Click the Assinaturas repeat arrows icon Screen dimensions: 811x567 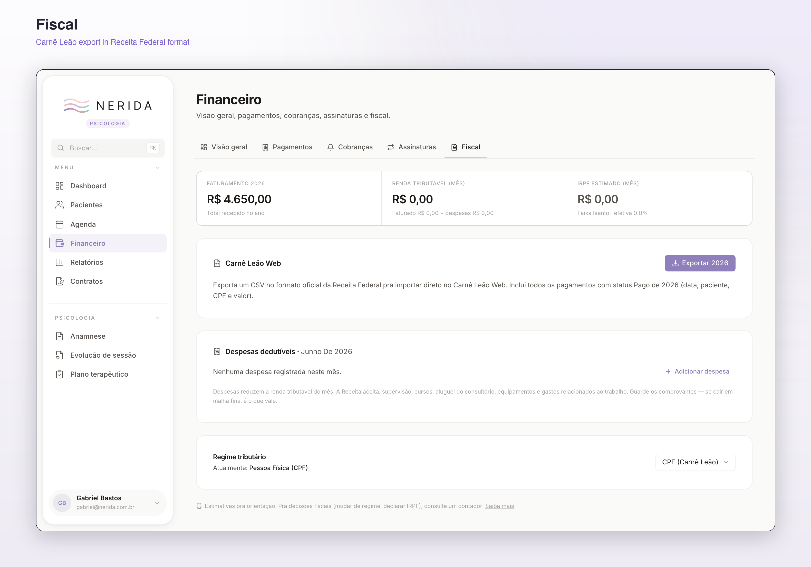click(x=391, y=147)
